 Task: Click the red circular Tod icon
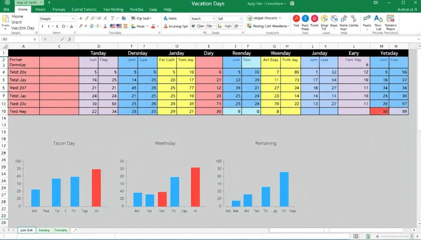[x=296, y=18]
